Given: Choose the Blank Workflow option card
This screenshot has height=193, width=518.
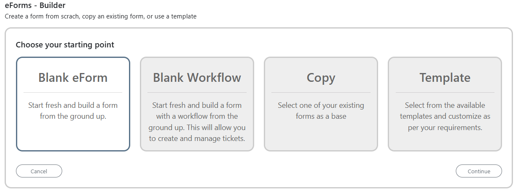Looking at the screenshot, I should [x=197, y=104].
